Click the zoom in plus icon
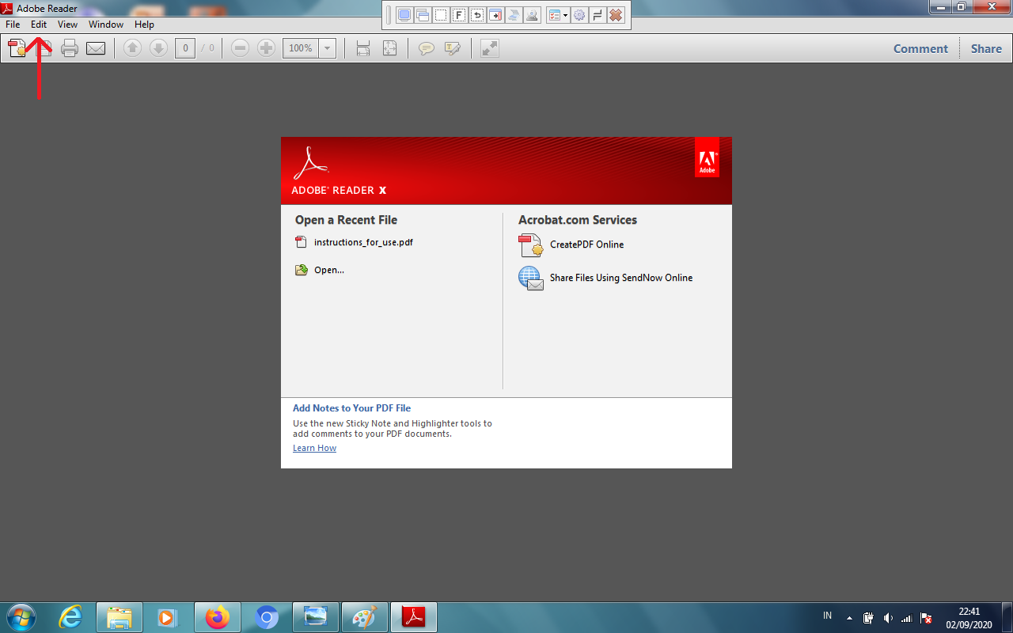The width and height of the screenshot is (1013, 633). pyautogui.click(x=267, y=48)
